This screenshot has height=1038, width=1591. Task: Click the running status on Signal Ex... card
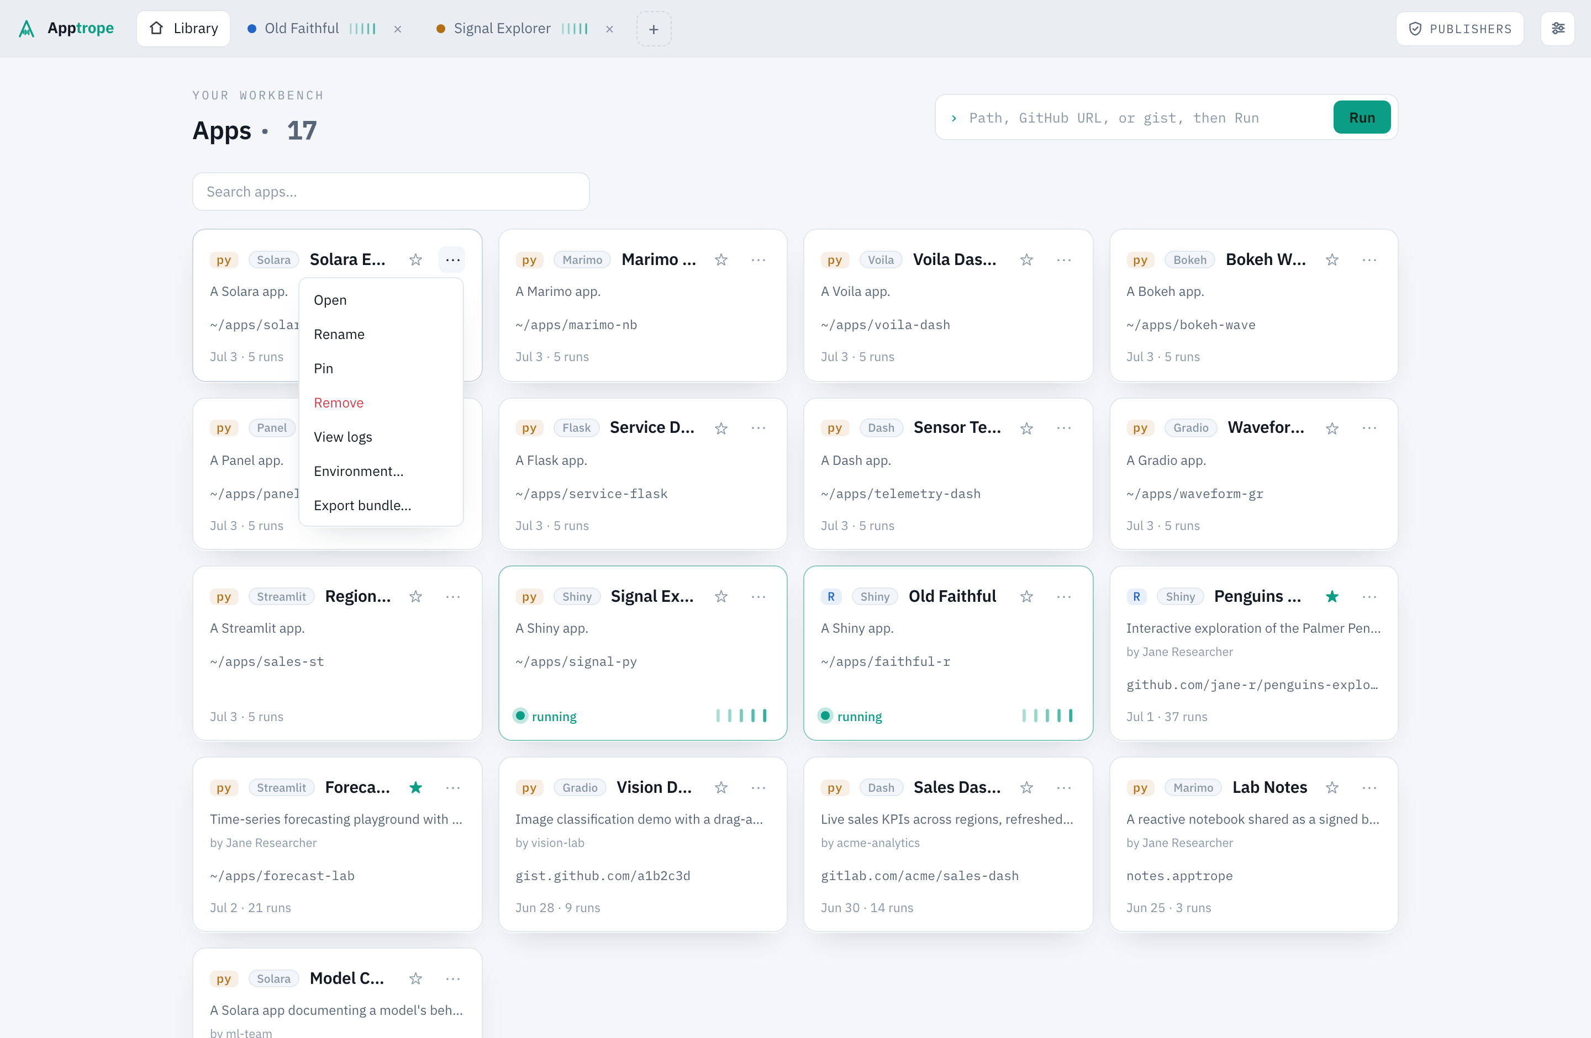(x=544, y=716)
